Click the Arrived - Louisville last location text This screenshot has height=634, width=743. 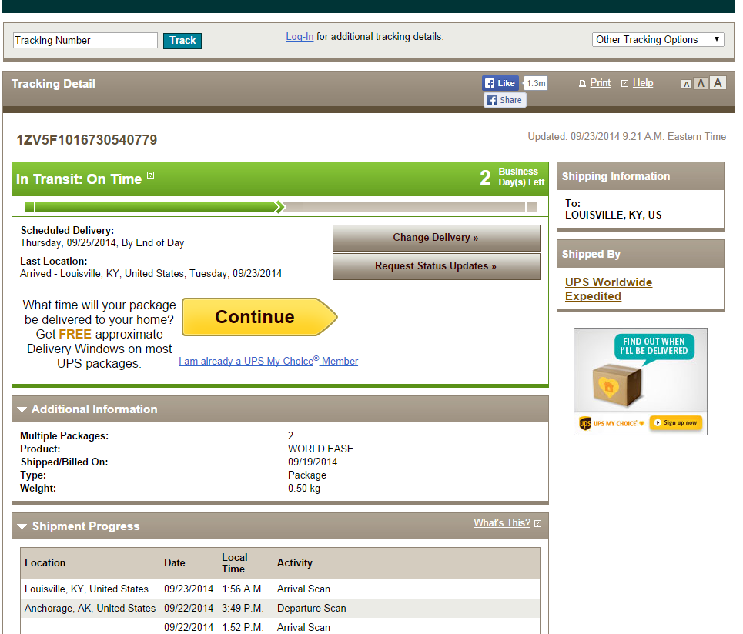click(x=151, y=274)
